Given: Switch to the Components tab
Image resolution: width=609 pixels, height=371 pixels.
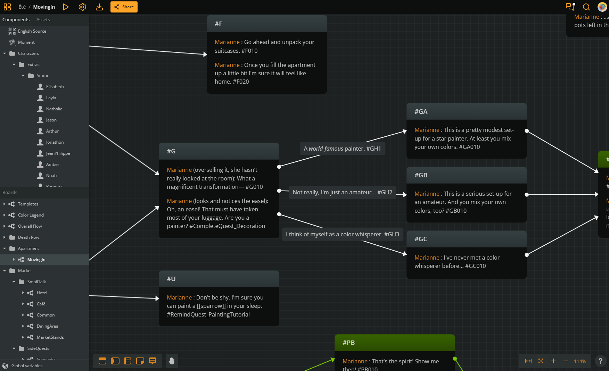Looking at the screenshot, I should 16,20.
